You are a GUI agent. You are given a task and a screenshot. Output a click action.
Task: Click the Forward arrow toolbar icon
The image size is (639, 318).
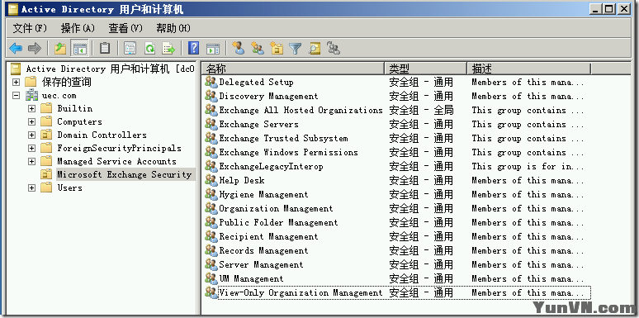(35, 49)
